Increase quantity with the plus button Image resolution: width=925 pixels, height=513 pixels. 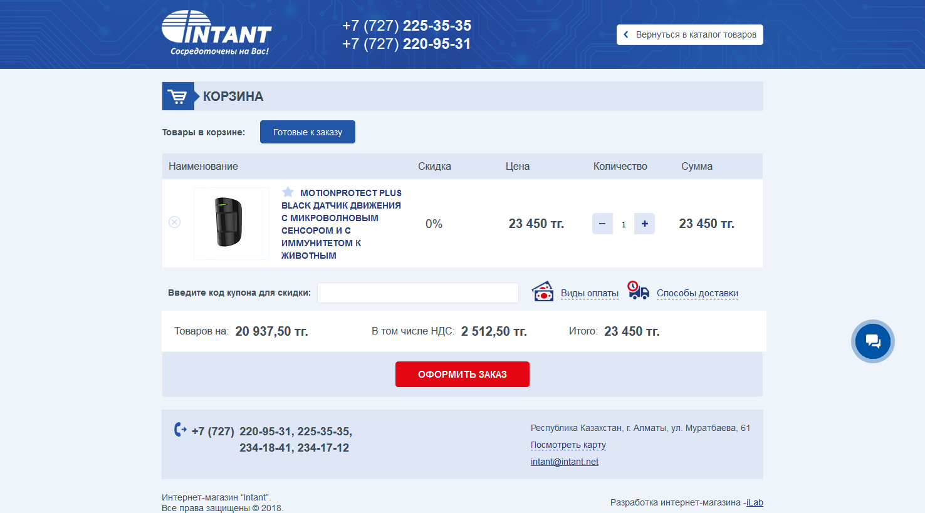click(x=644, y=224)
